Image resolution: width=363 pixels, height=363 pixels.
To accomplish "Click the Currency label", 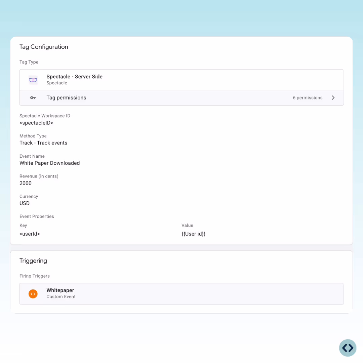I will coord(29,196).
